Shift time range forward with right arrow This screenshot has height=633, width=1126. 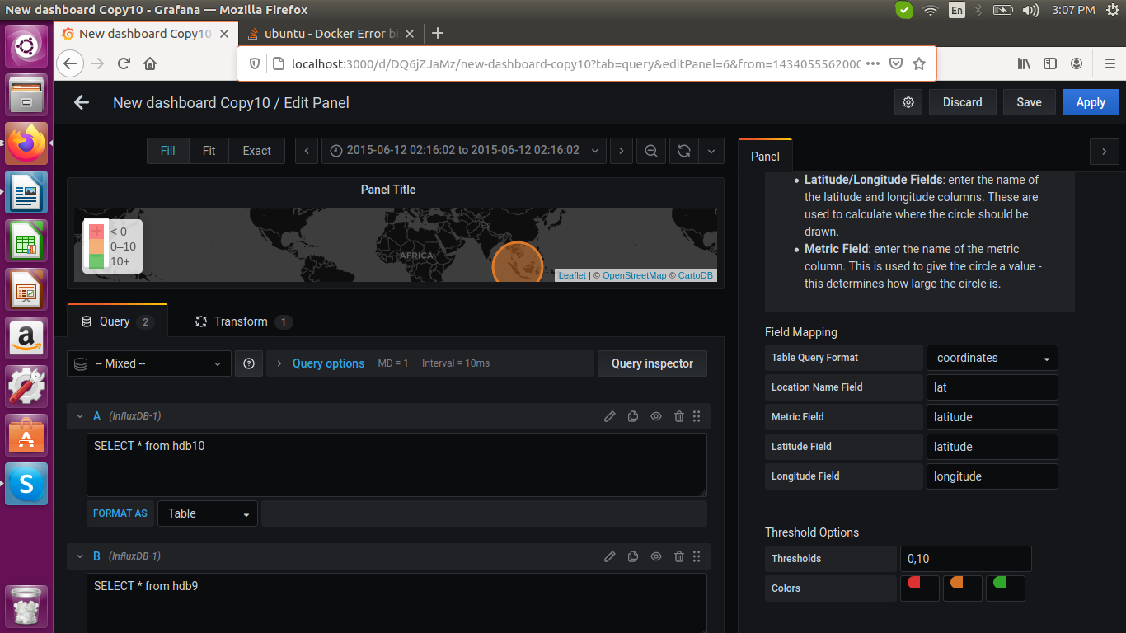(621, 151)
